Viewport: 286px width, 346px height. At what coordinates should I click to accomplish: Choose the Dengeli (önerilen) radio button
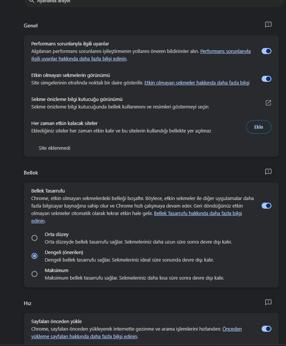pyautogui.click(x=34, y=256)
